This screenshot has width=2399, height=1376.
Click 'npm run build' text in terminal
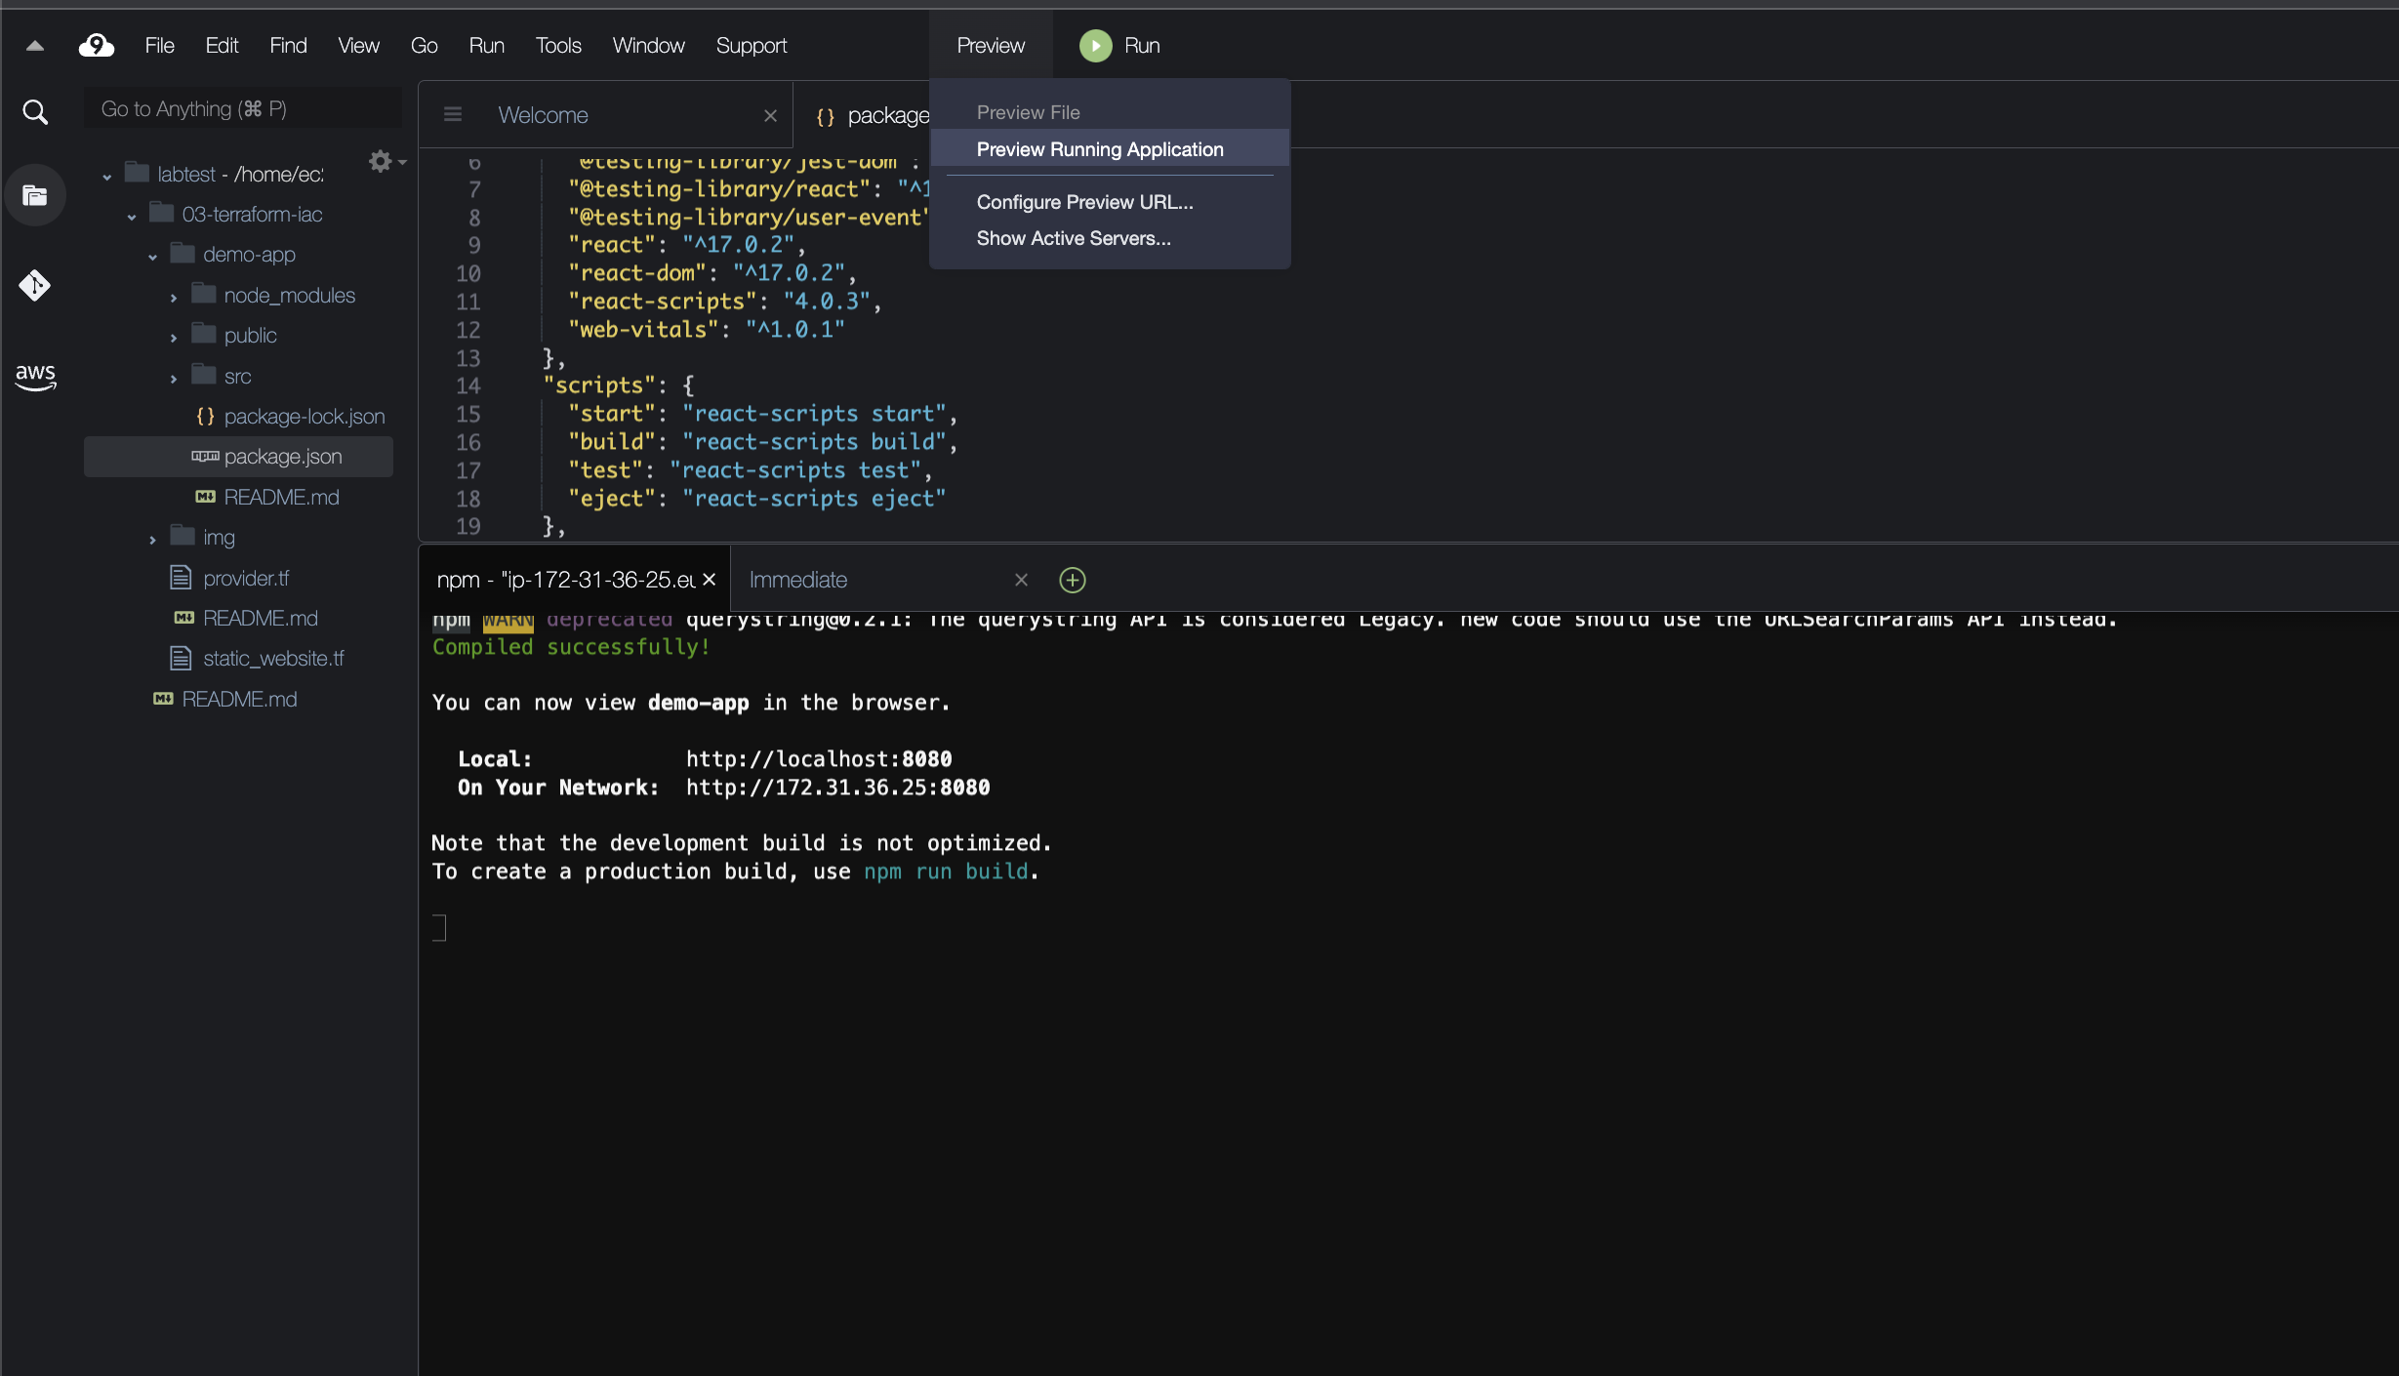click(946, 871)
